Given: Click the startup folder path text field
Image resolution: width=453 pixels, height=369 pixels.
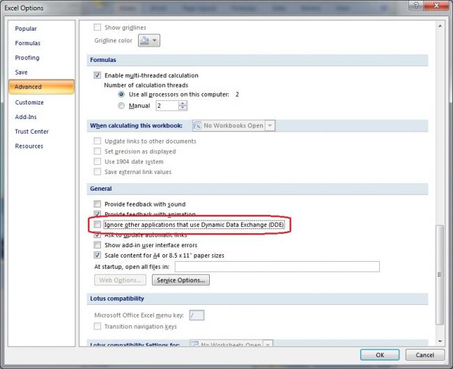Looking at the screenshot, I should click(277, 267).
